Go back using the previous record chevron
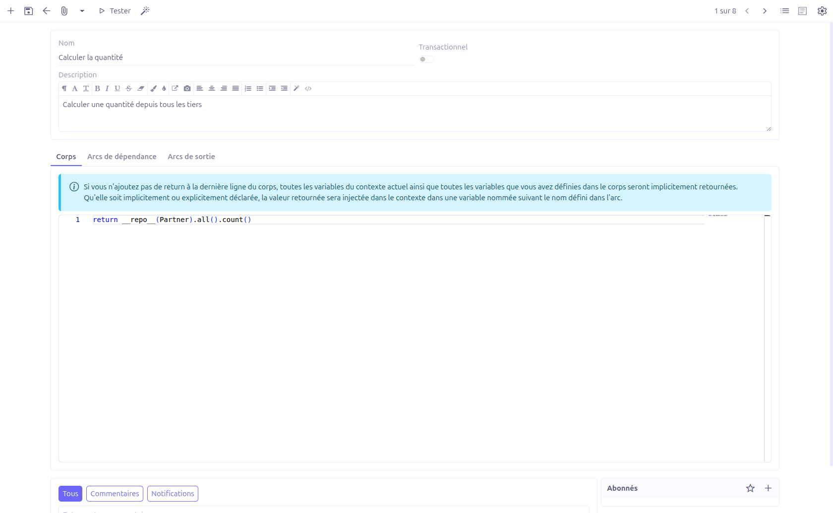Image resolution: width=833 pixels, height=513 pixels. [747, 10]
